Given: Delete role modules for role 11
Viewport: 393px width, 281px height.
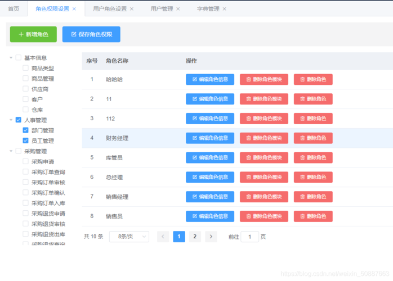Looking at the screenshot, I should 264,99.
